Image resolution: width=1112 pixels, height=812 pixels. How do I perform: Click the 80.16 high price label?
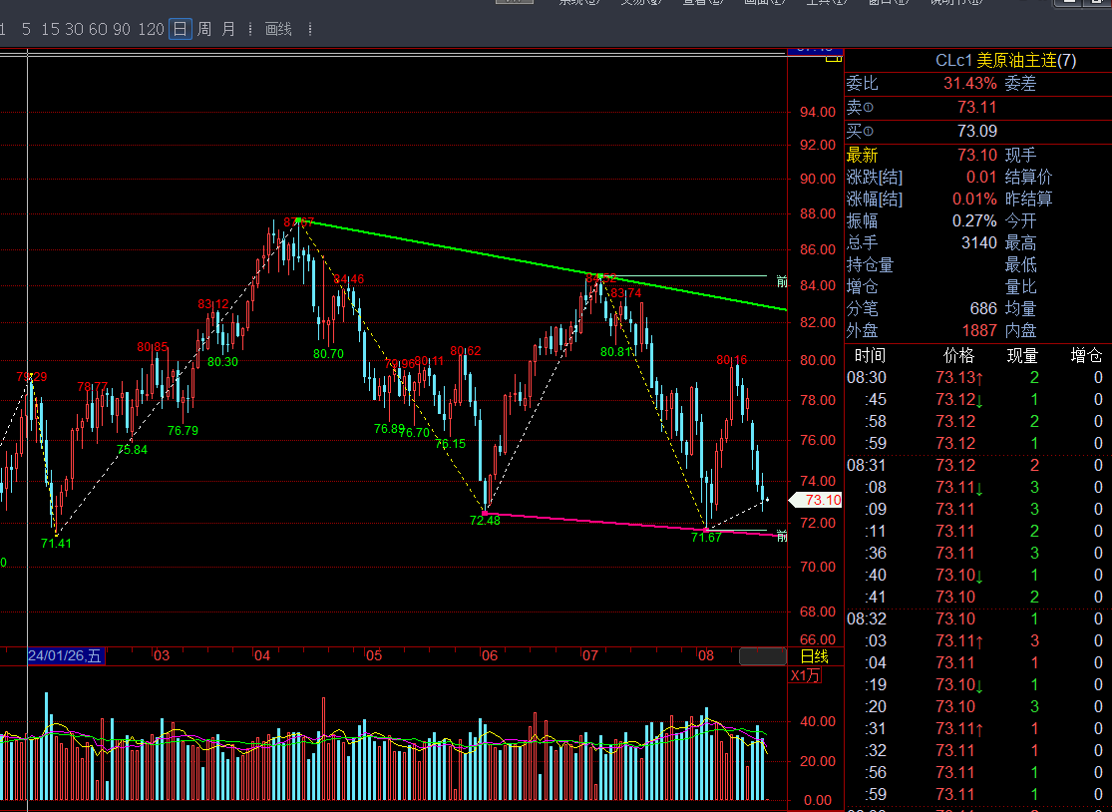tap(731, 360)
